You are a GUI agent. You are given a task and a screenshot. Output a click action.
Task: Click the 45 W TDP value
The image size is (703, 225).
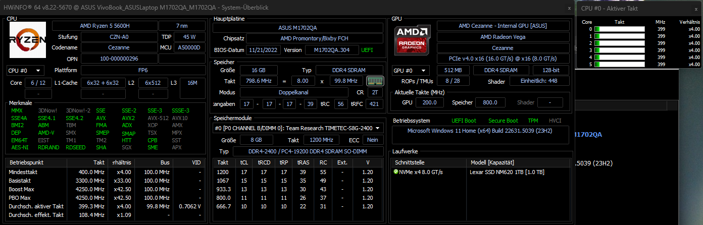[x=189, y=37]
